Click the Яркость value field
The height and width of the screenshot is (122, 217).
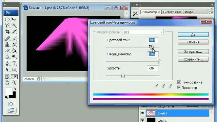click(x=153, y=68)
